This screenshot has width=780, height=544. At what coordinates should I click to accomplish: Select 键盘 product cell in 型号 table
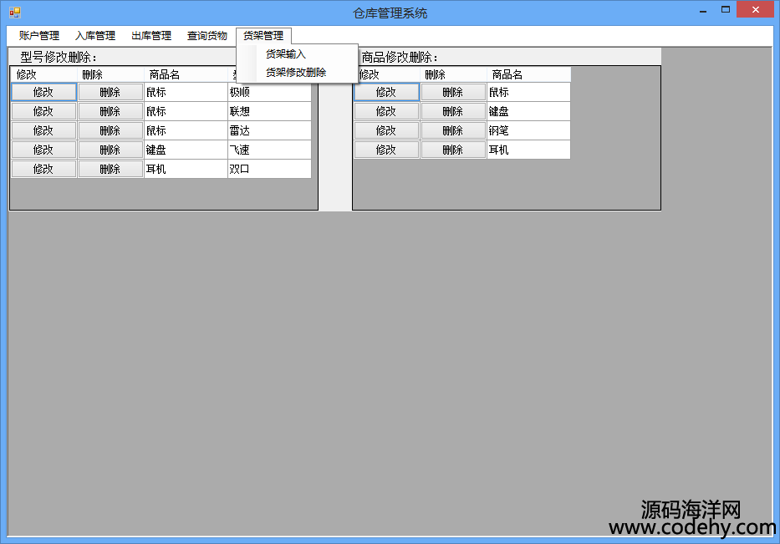tap(186, 150)
